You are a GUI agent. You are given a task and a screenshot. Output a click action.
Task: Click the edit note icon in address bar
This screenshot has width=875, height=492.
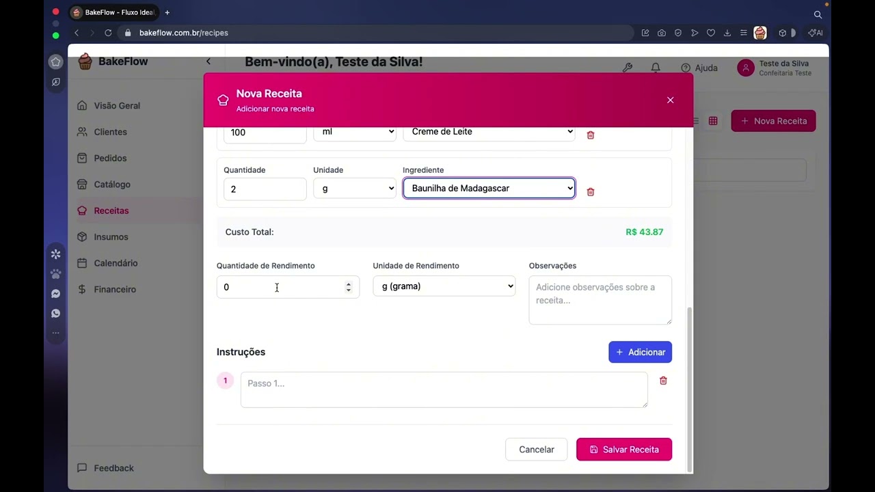click(645, 33)
